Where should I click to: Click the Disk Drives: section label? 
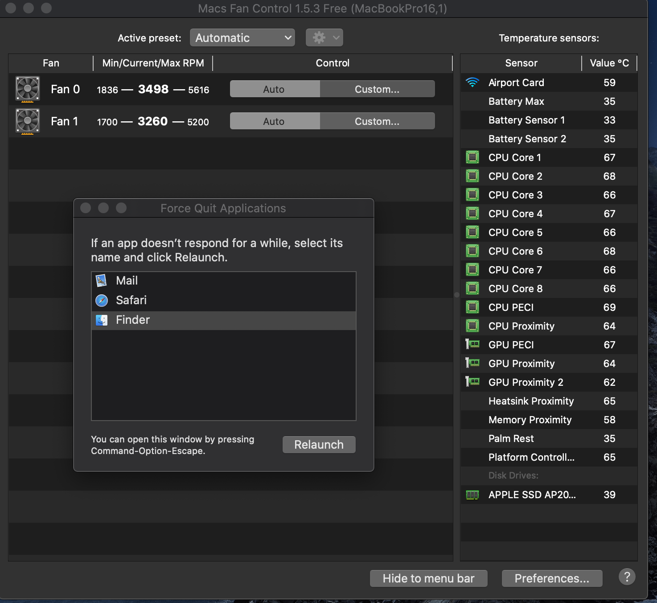pos(513,475)
